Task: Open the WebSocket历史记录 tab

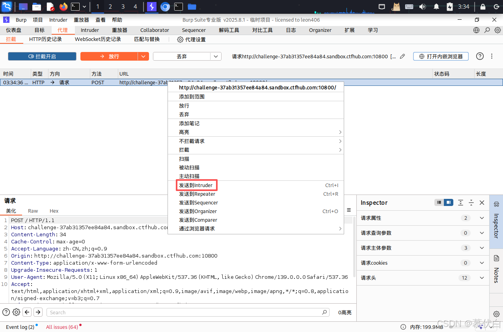Action: point(98,39)
